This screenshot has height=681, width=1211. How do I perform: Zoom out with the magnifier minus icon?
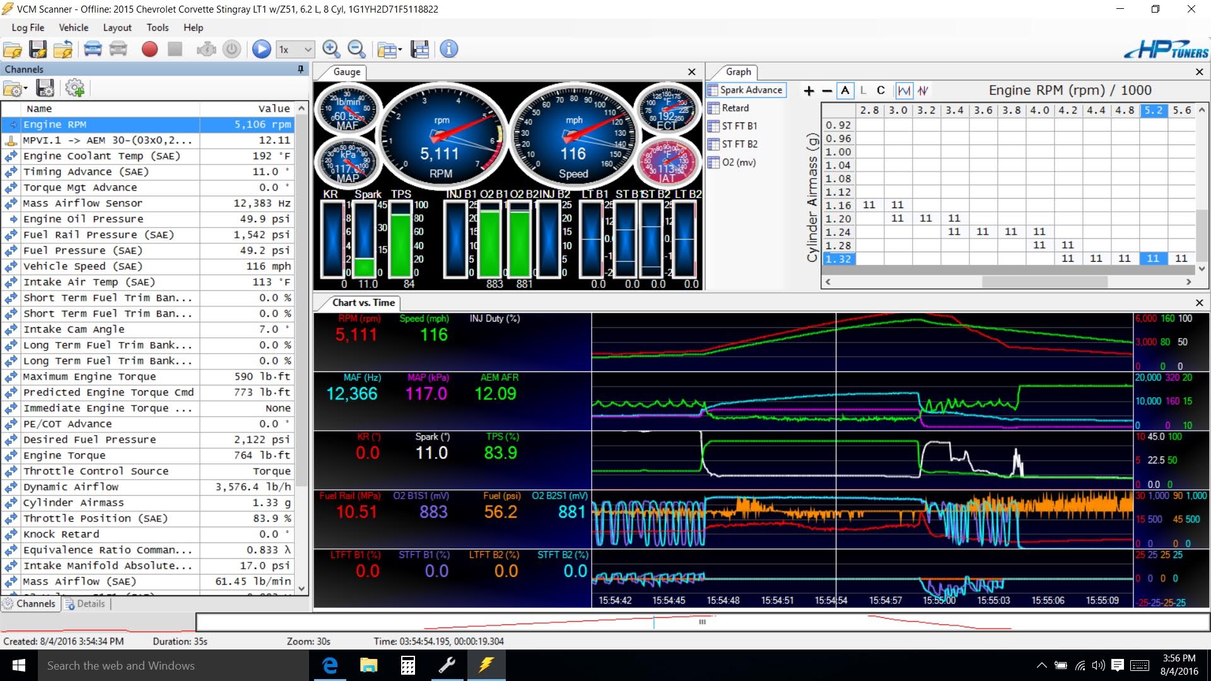pyautogui.click(x=356, y=49)
